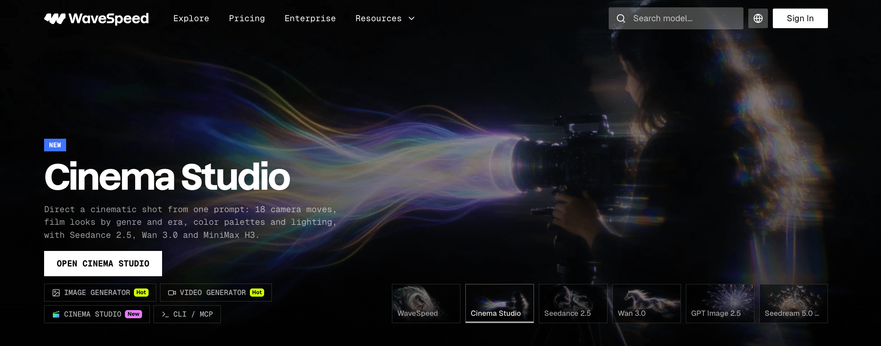
Task: Focus the Search model input field
Action: point(676,18)
